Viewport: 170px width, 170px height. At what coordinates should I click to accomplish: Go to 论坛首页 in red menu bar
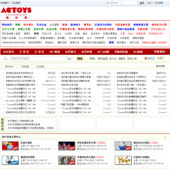pyautogui.click(x=8, y=52)
